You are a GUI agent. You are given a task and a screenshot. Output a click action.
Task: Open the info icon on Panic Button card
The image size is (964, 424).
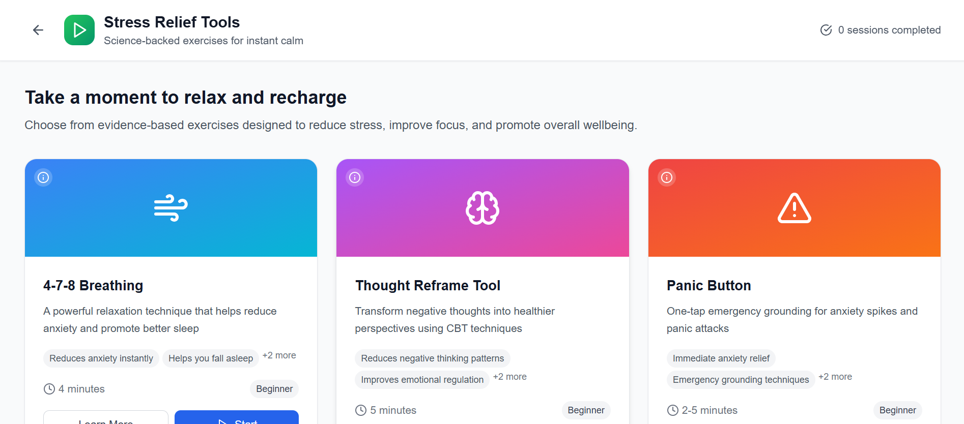tap(667, 177)
